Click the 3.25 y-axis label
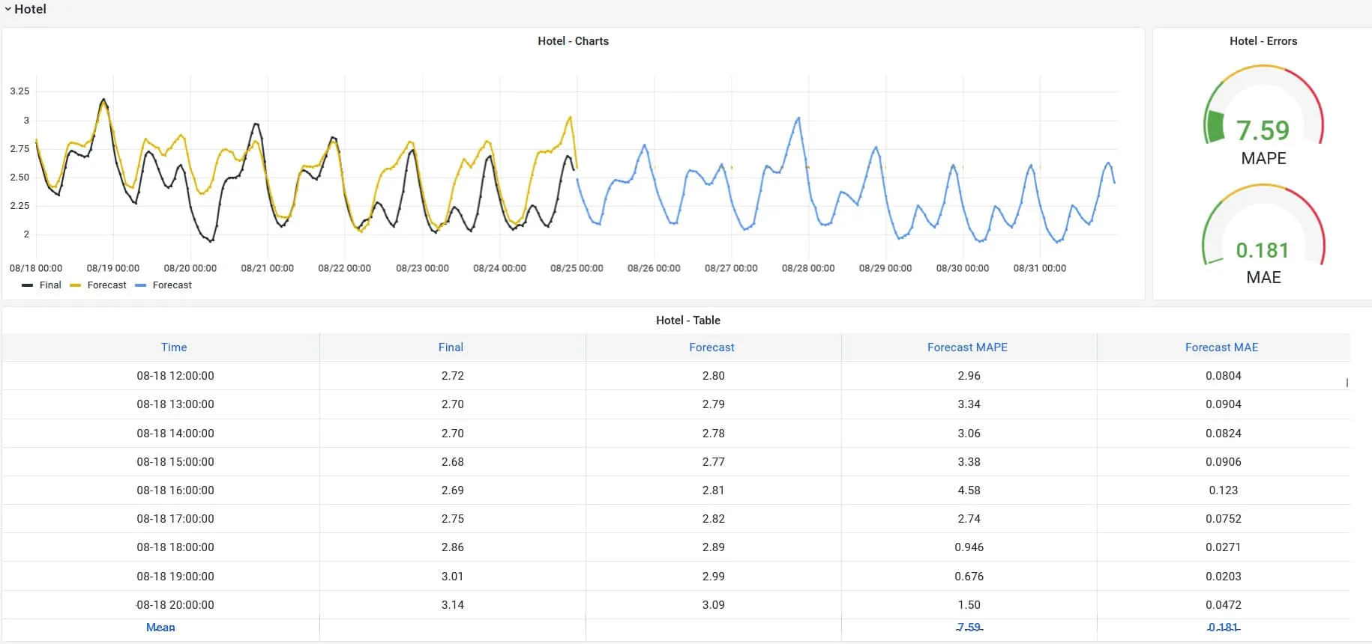The height and width of the screenshot is (644, 1372). coord(19,91)
